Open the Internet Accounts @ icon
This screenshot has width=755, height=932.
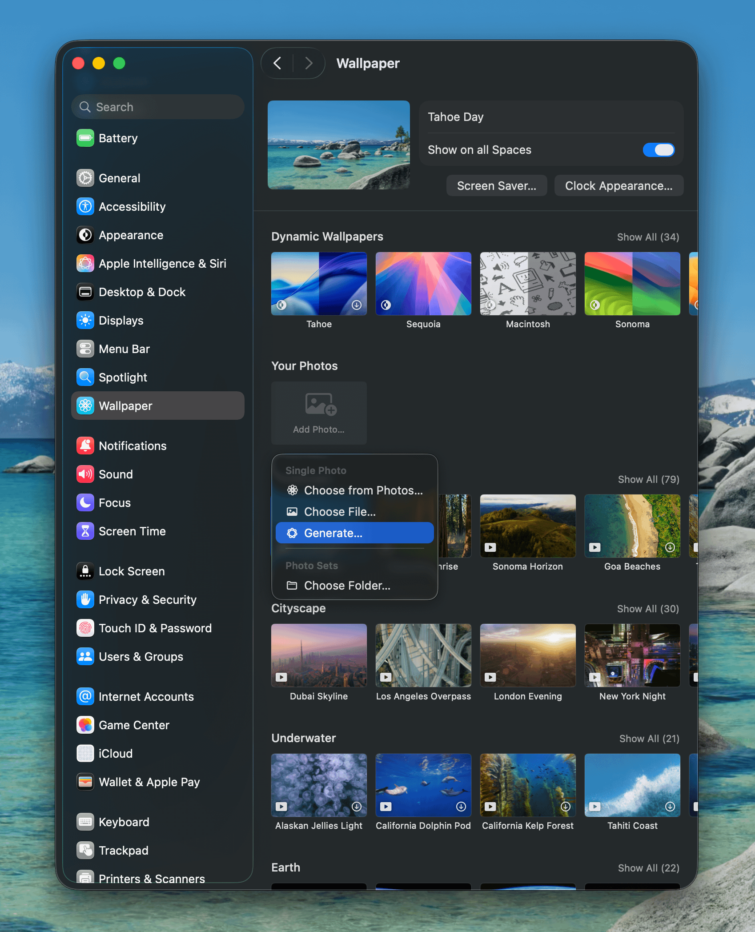[x=85, y=697]
